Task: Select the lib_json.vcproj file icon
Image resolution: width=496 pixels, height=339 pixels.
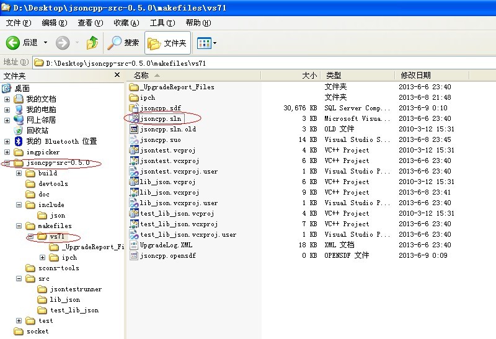Action: 134,182
